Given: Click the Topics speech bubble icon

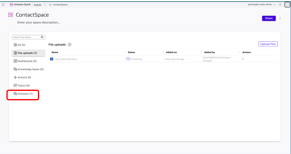Looking at the screenshot, I should coord(15,85).
